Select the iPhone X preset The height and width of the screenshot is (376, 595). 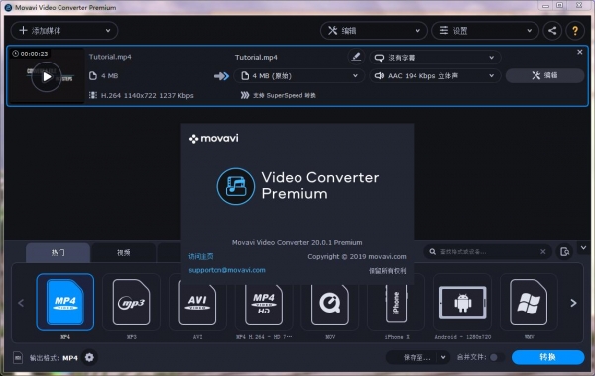point(396,303)
